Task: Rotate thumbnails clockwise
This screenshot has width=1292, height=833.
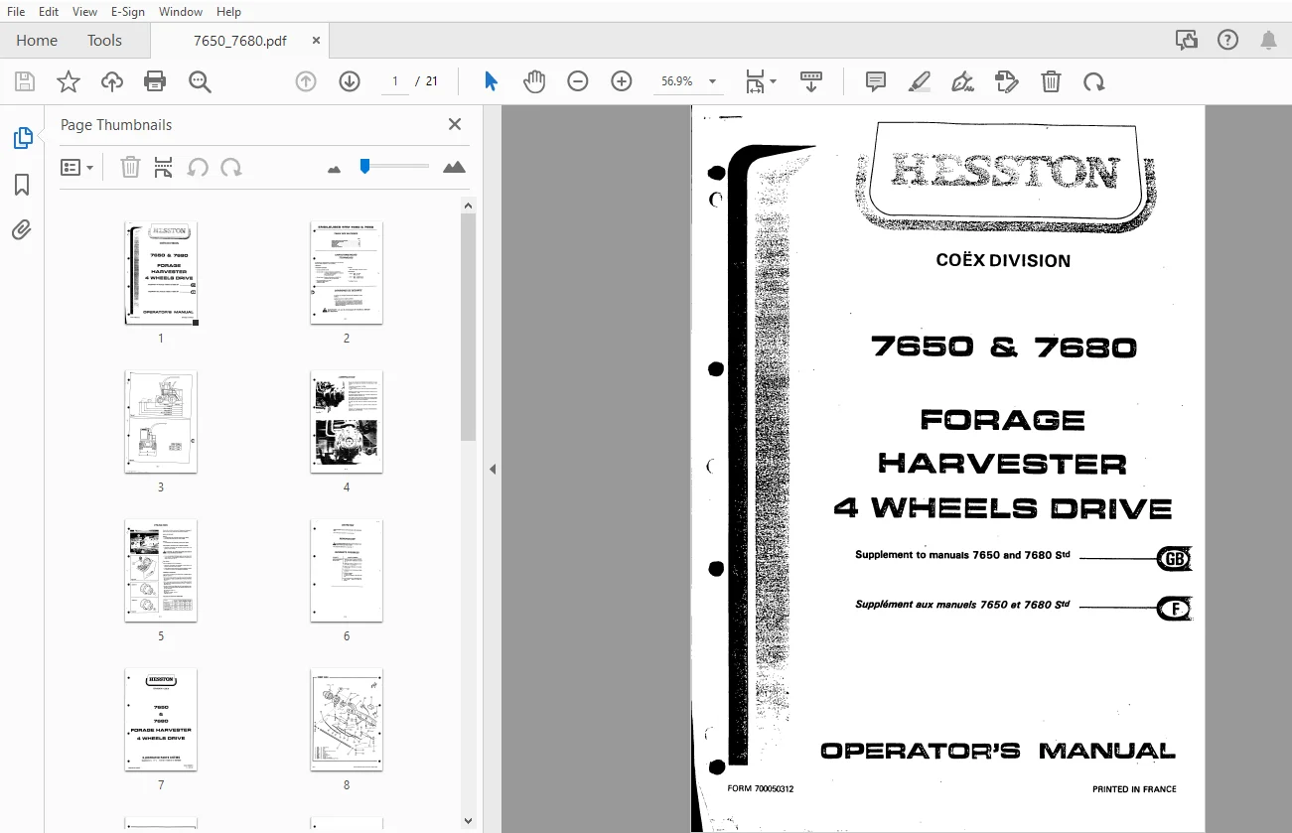Action: click(x=231, y=167)
